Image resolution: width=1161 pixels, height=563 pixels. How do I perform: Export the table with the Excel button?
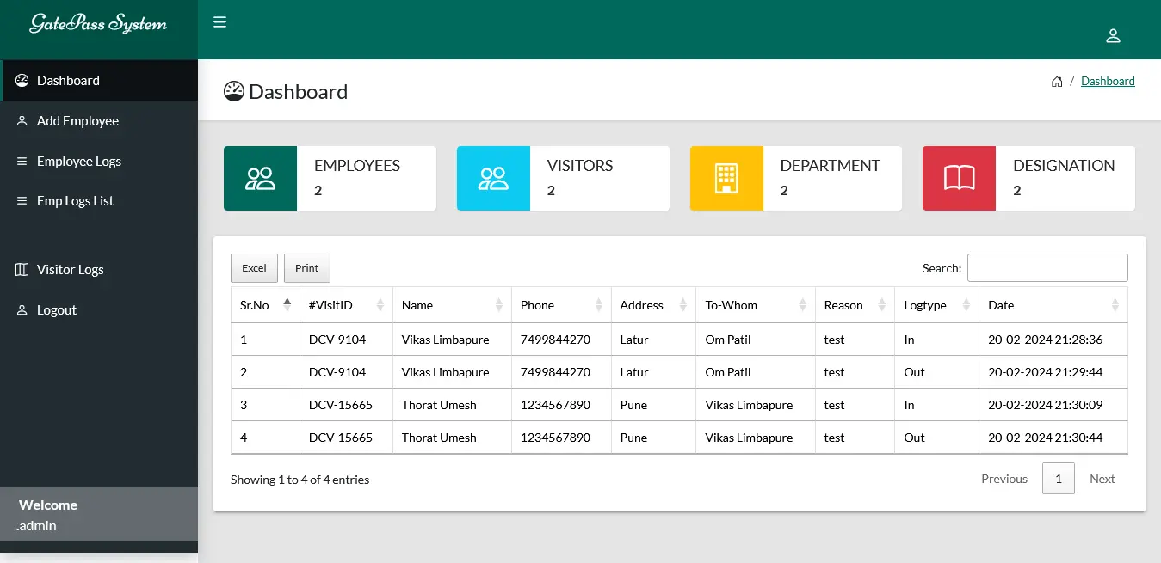tap(254, 267)
